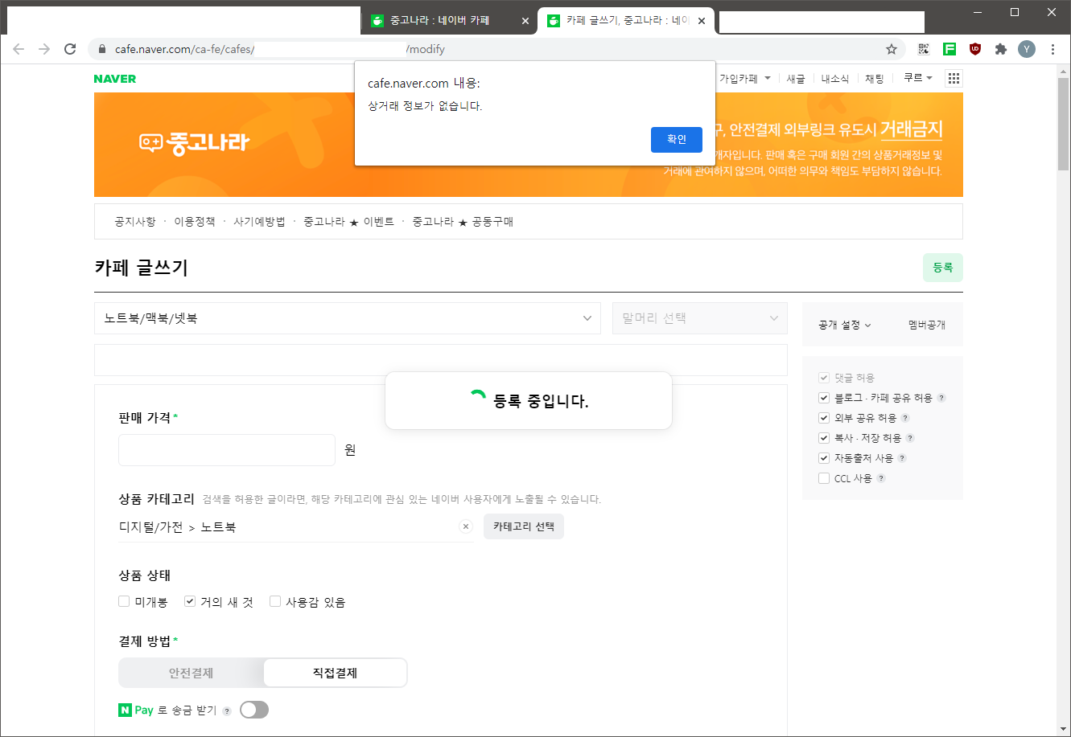Open the green Feedly extension icon

coord(949,49)
